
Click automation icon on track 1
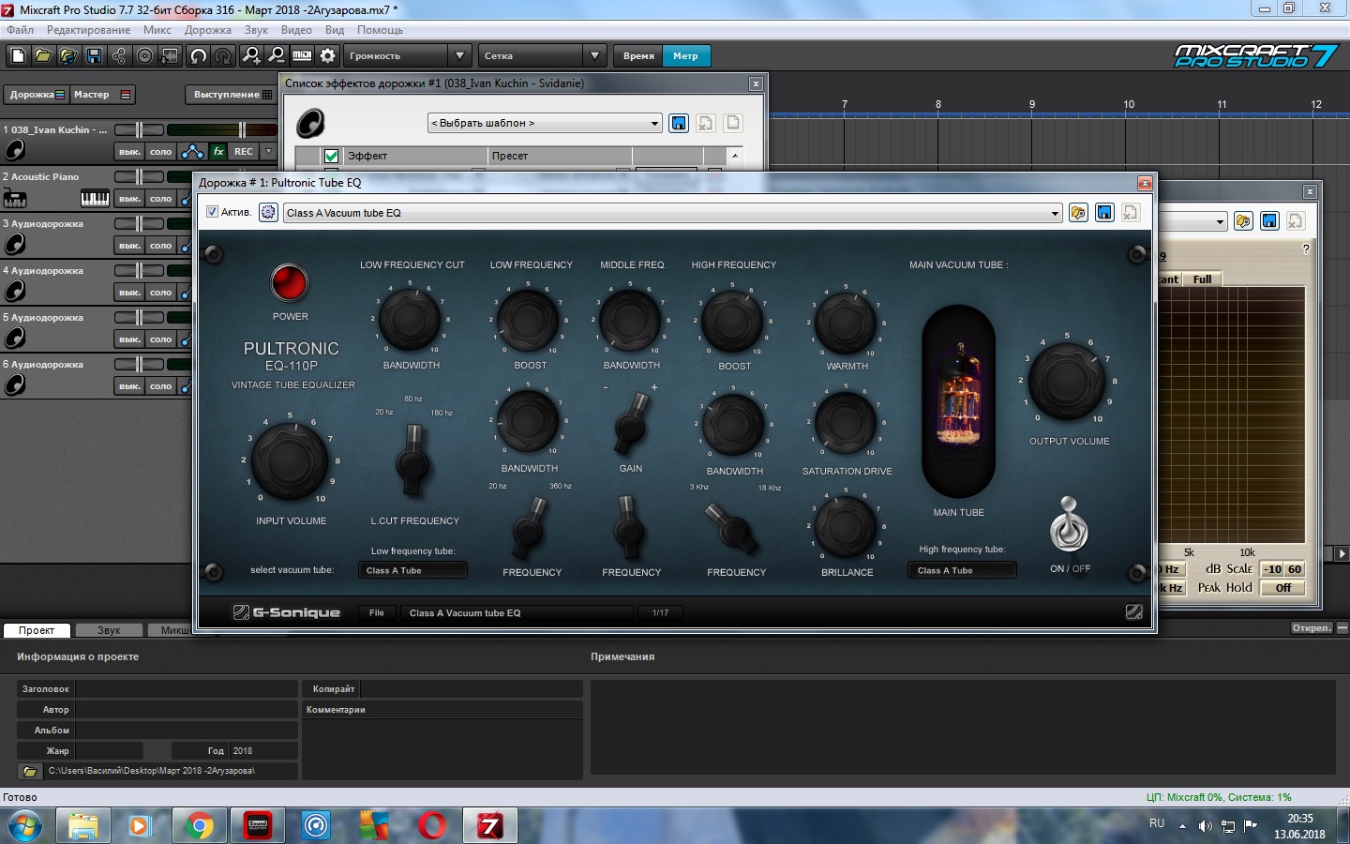coord(192,151)
